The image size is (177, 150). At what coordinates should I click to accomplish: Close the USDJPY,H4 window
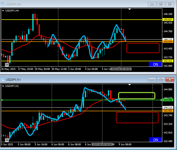click(170, 4)
